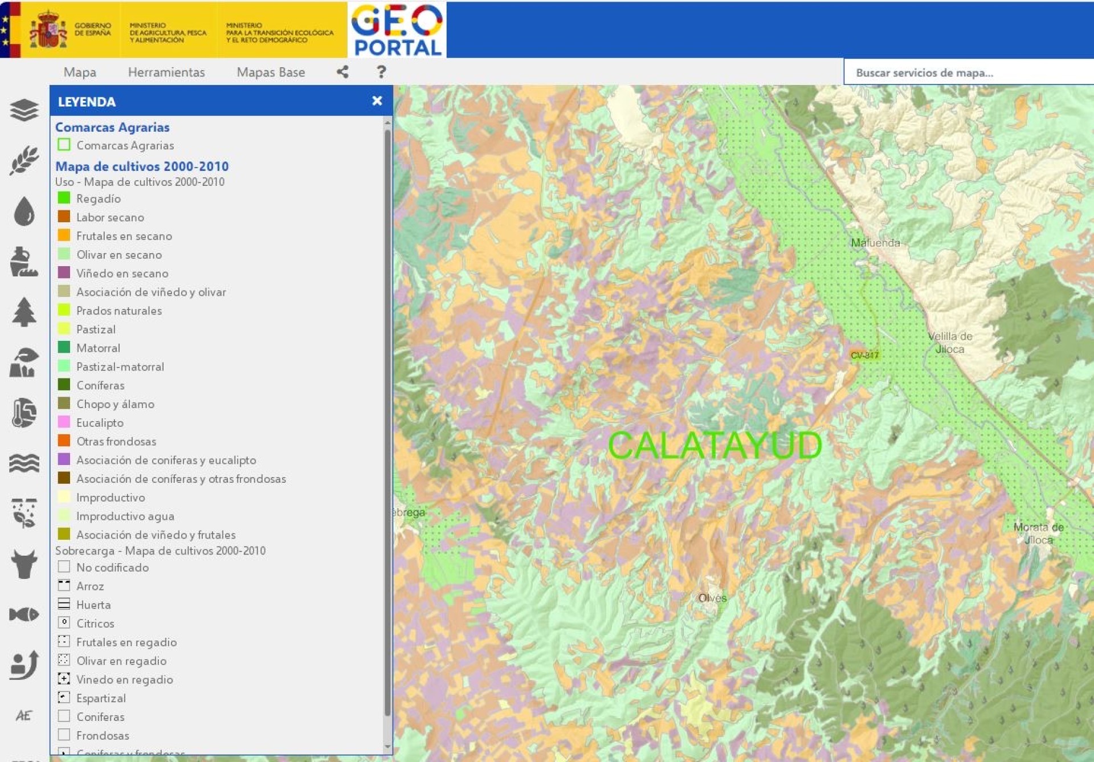Click the 'Otras frondosas' legend entry
Screen dimensions: 1094x762
click(116, 441)
